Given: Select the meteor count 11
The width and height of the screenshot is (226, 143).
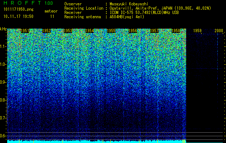Looking at the screenshot, I should click(52, 16).
